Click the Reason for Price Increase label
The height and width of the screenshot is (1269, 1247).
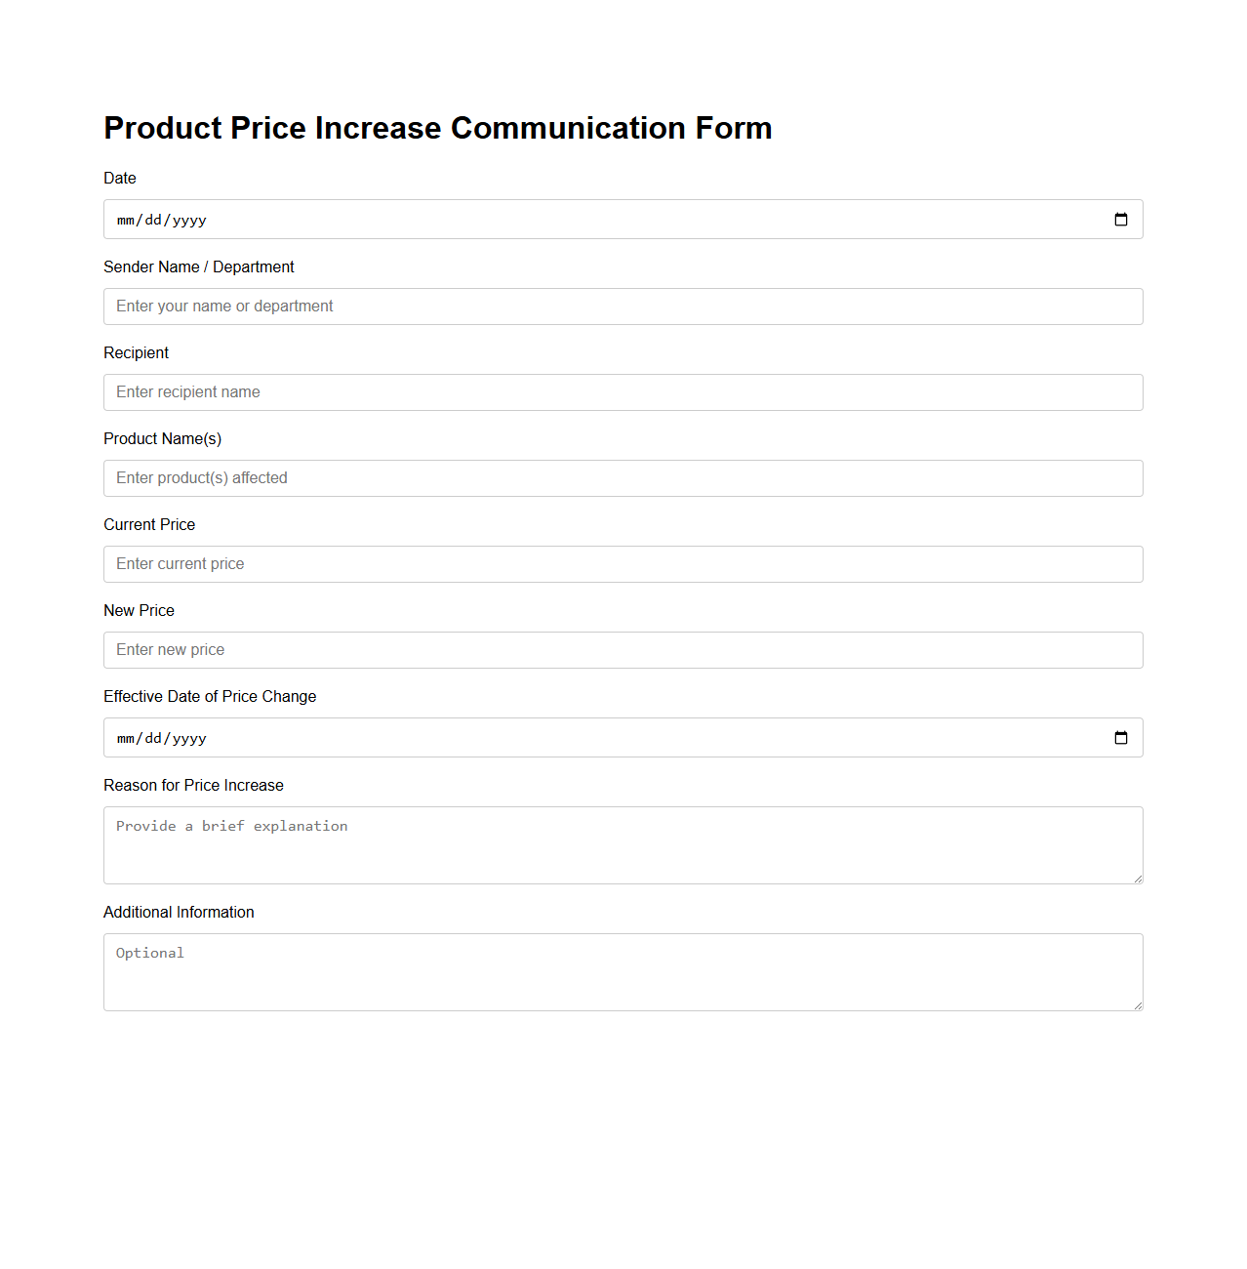point(193,785)
